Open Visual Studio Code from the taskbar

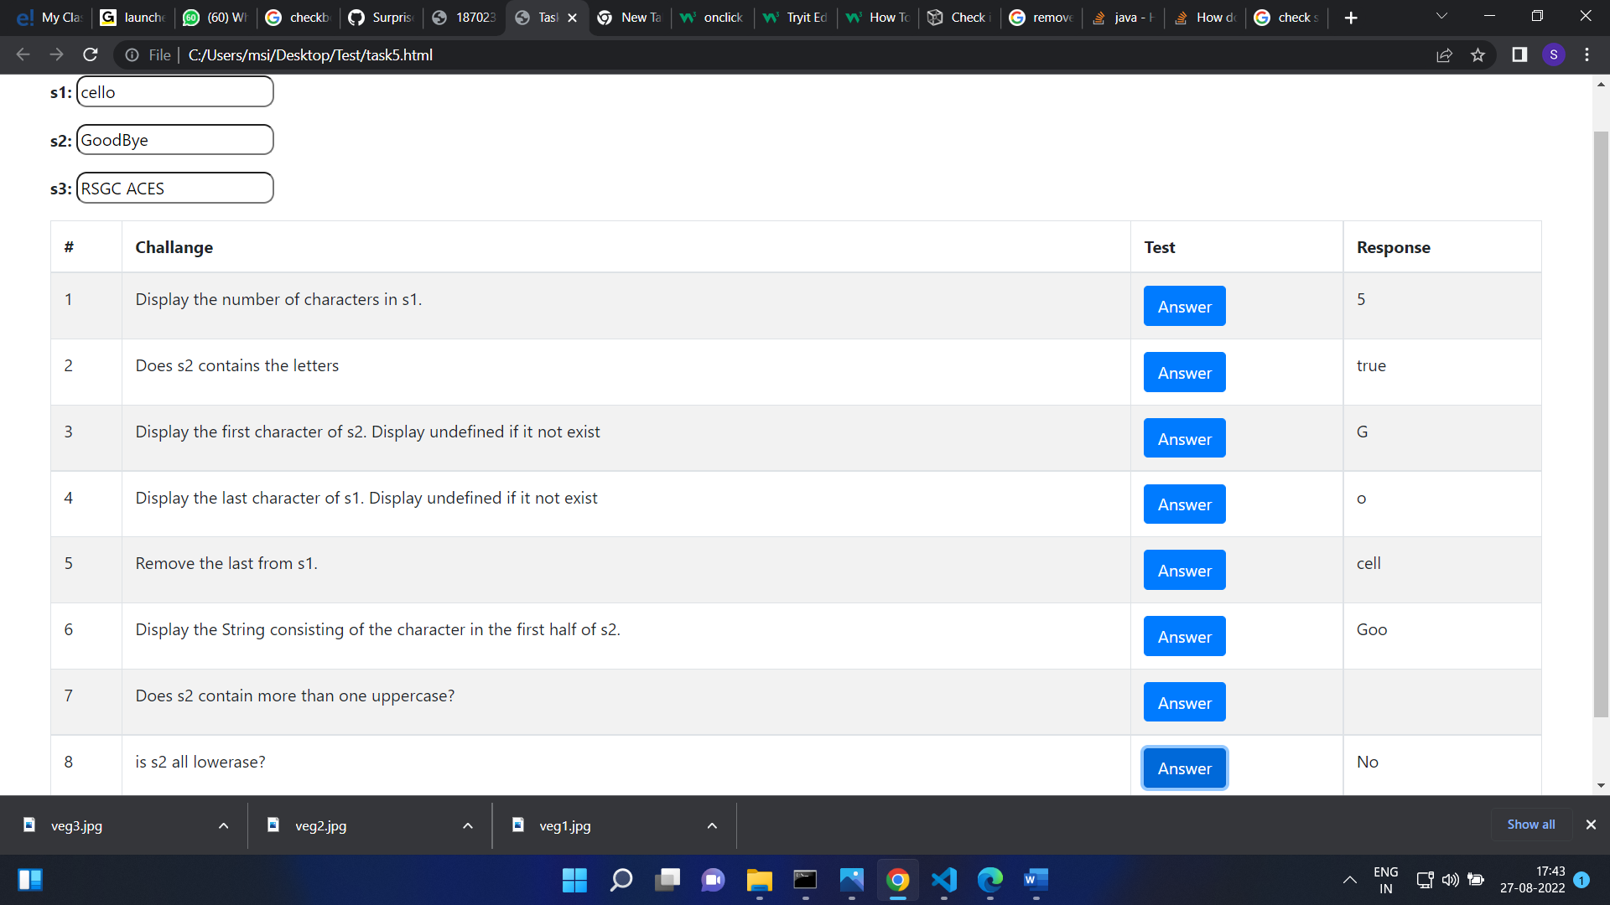(x=943, y=880)
